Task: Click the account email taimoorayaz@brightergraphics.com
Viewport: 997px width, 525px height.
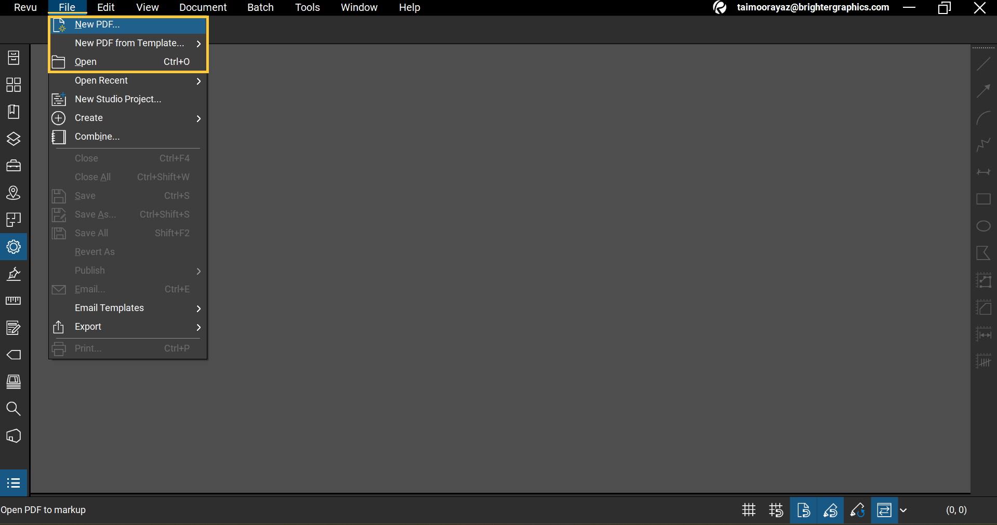Action: (x=813, y=7)
